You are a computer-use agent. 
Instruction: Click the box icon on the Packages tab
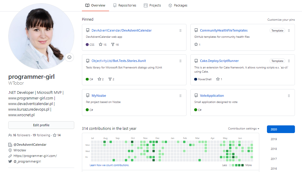coord(170,5)
